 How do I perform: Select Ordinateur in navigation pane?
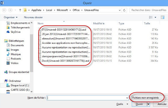(x=12, y=81)
